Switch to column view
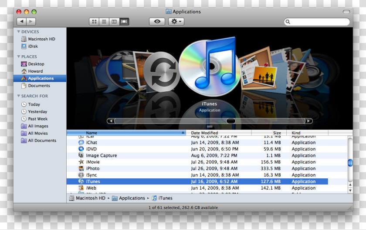This screenshot has height=230, width=366. click(x=114, y=22)
